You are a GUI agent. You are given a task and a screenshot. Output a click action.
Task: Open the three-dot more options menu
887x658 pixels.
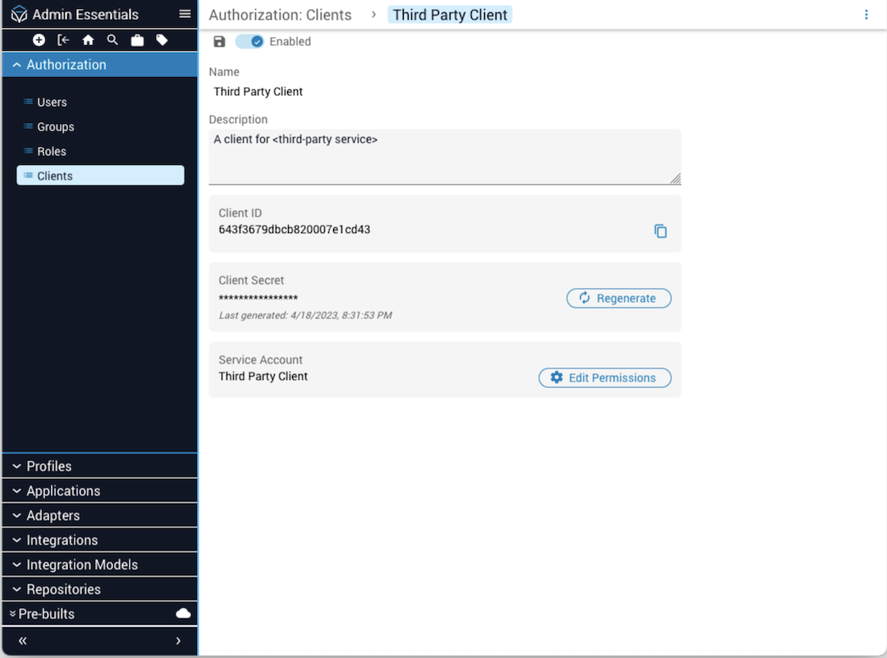[866, 15]
